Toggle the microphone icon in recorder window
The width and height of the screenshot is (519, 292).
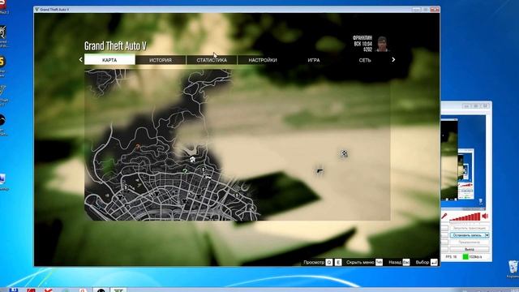(444, 217)
